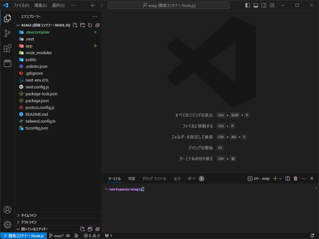Open the forwarded ports status item
Screen dimensions: 319x239
click(x=108, y=236)
